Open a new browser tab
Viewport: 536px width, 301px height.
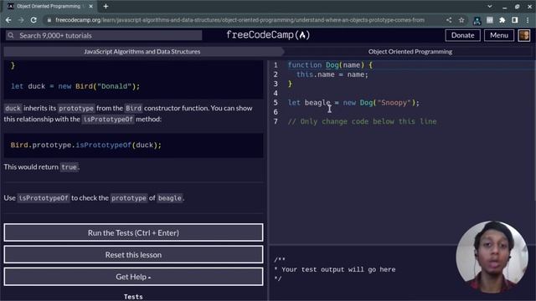[106, 6]
